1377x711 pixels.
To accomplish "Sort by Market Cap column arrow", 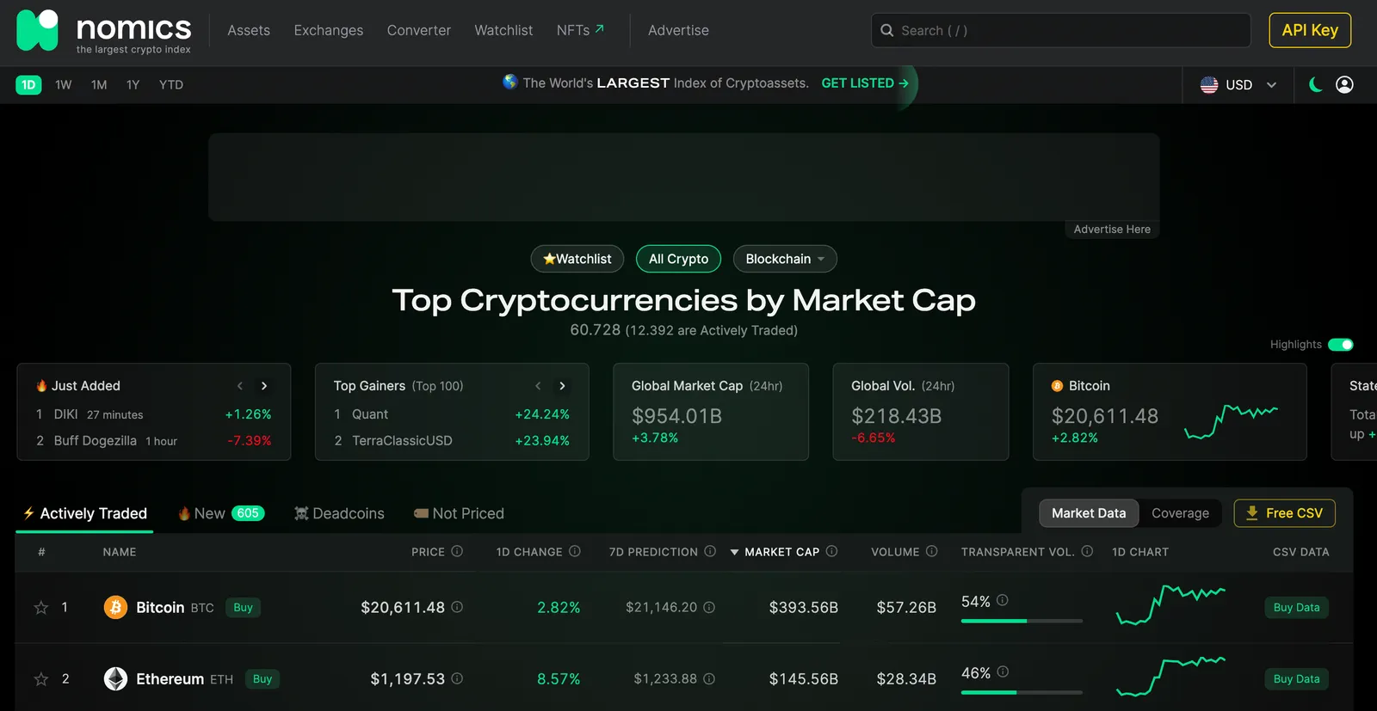I will tap(734, 552).
